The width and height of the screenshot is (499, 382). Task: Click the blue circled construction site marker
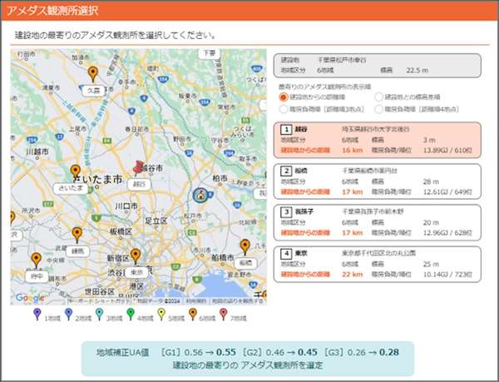pyautogui.click(x=200, y=195)
